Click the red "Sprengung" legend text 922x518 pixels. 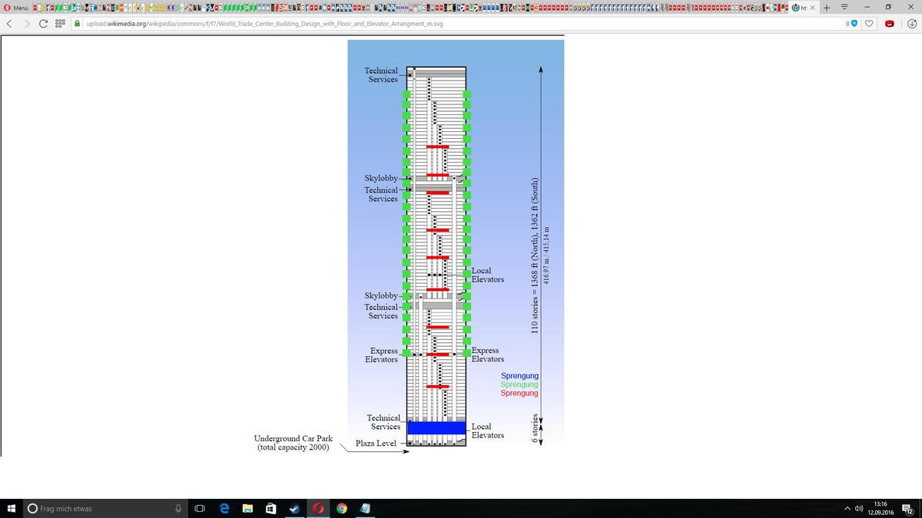click(519, 394)
